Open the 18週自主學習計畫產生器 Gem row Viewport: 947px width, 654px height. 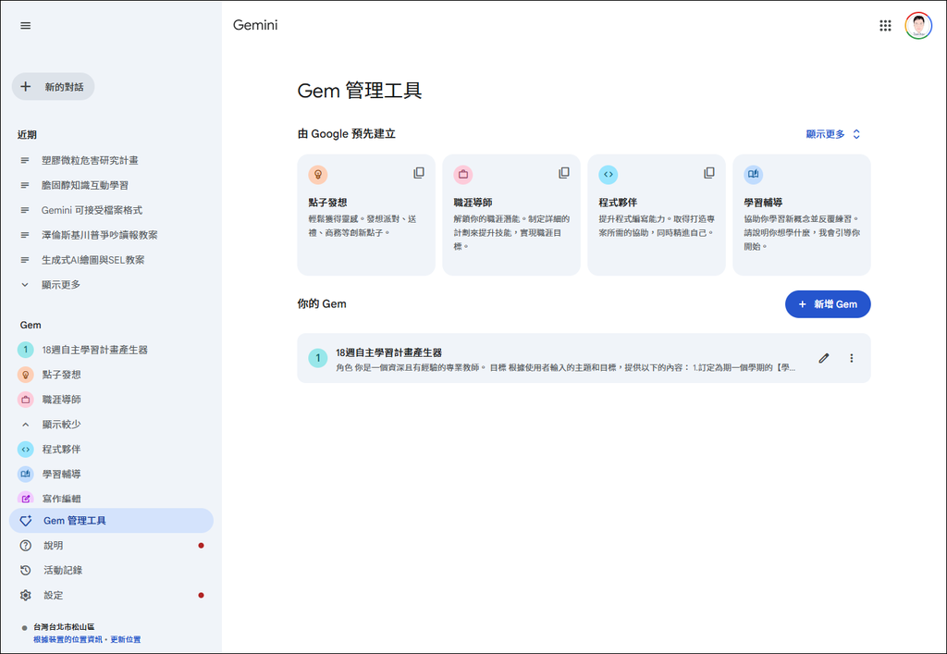click(584, 358)
